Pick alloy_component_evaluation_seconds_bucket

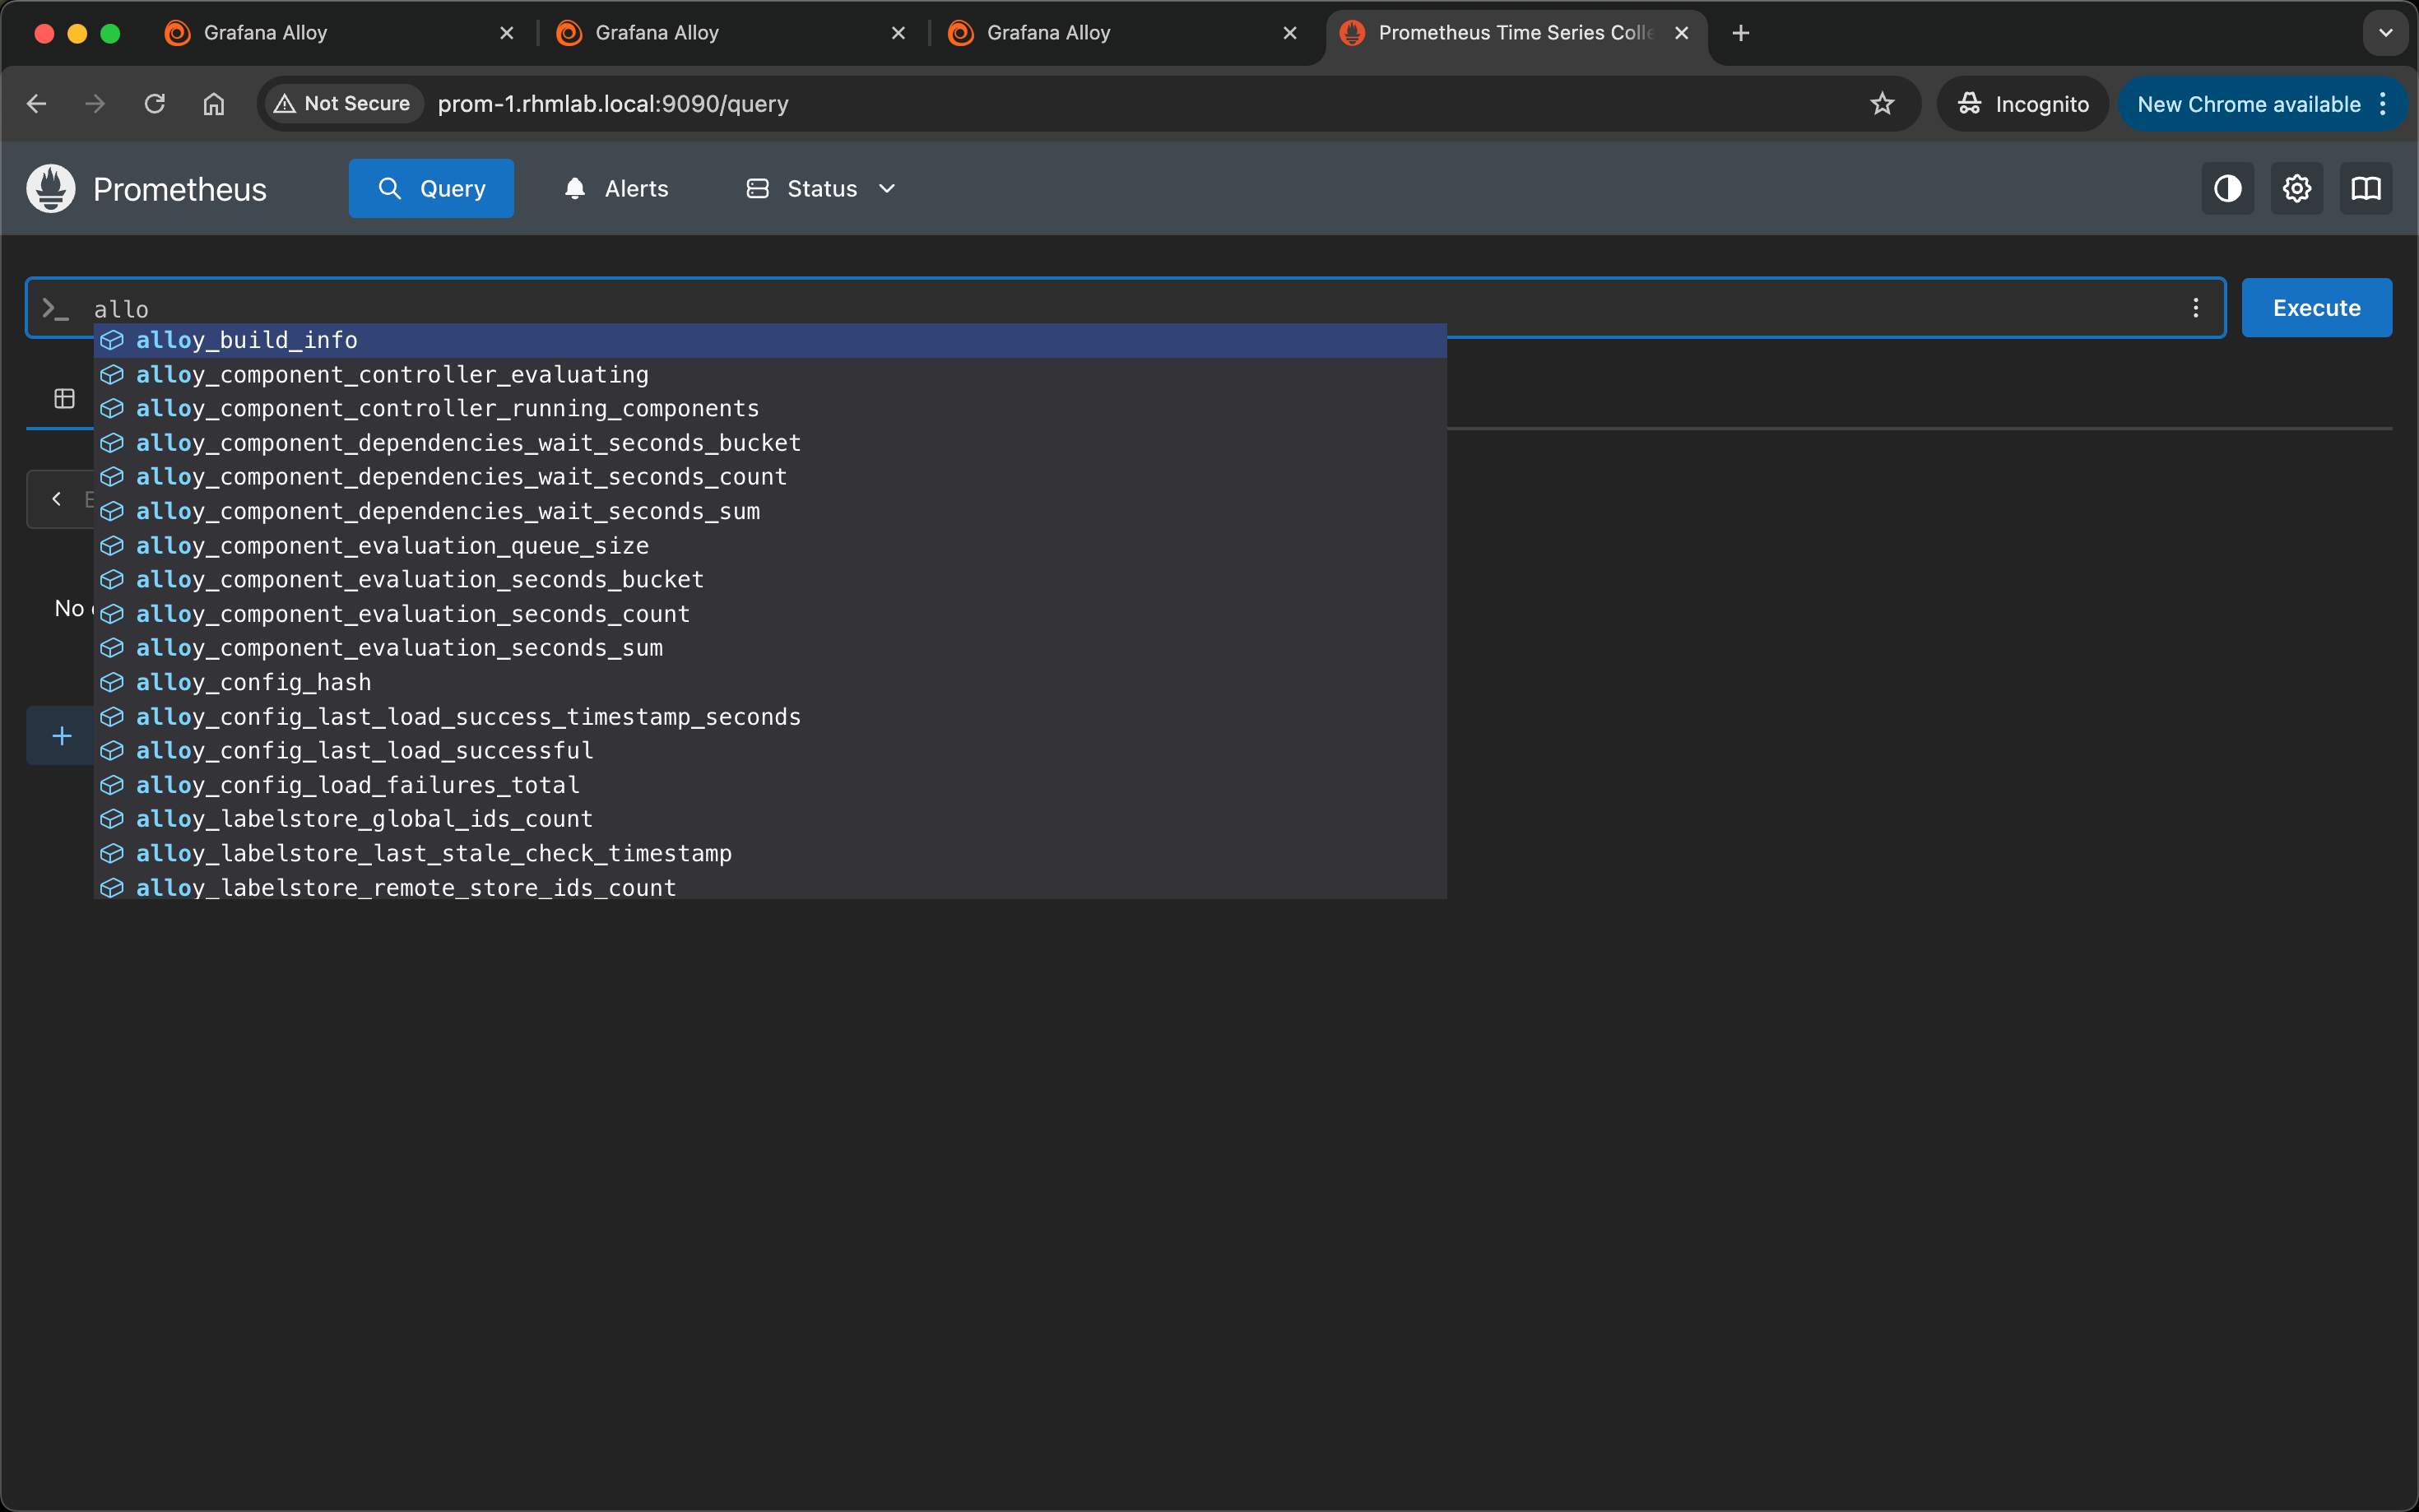(x=770, y=579)
